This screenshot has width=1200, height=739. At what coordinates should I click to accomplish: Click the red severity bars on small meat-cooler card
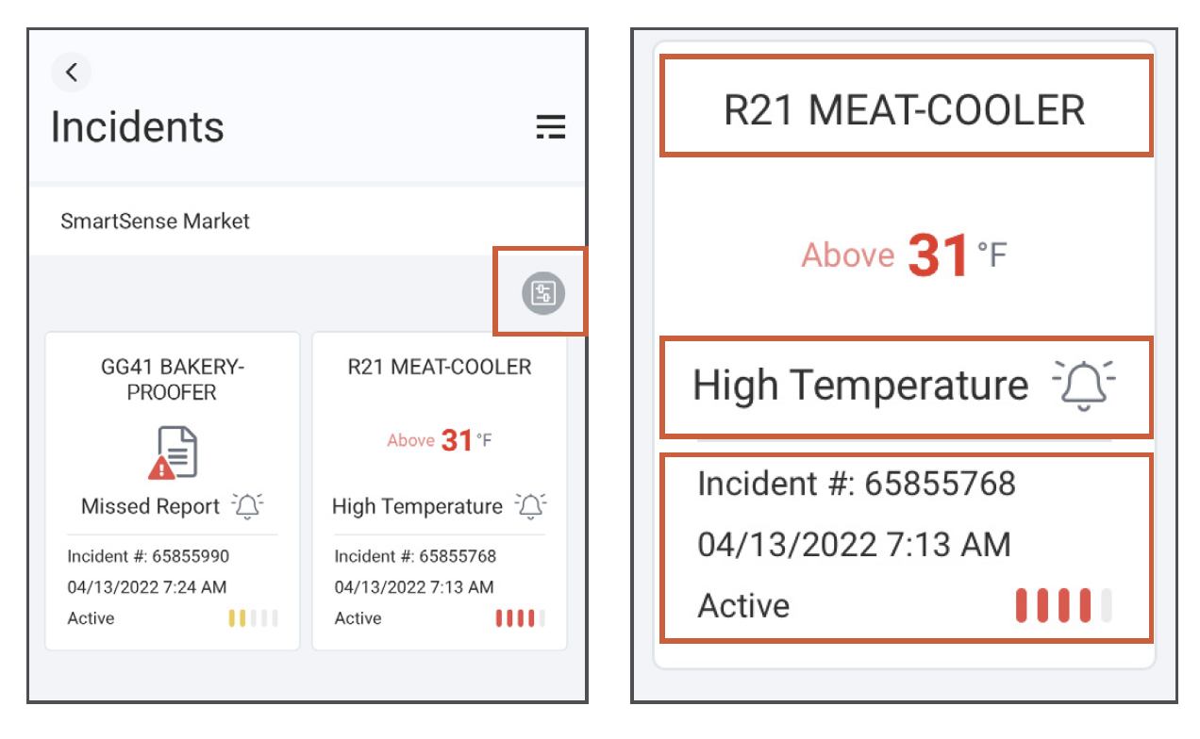[521, 618]
